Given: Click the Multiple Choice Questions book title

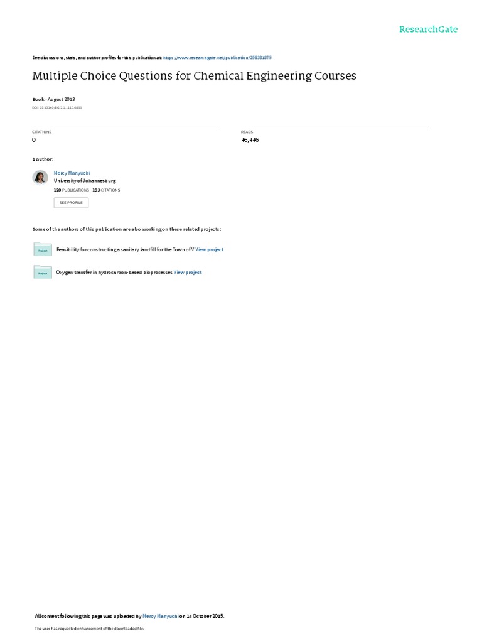Looking at the screenshot, I should coord(195,76).
